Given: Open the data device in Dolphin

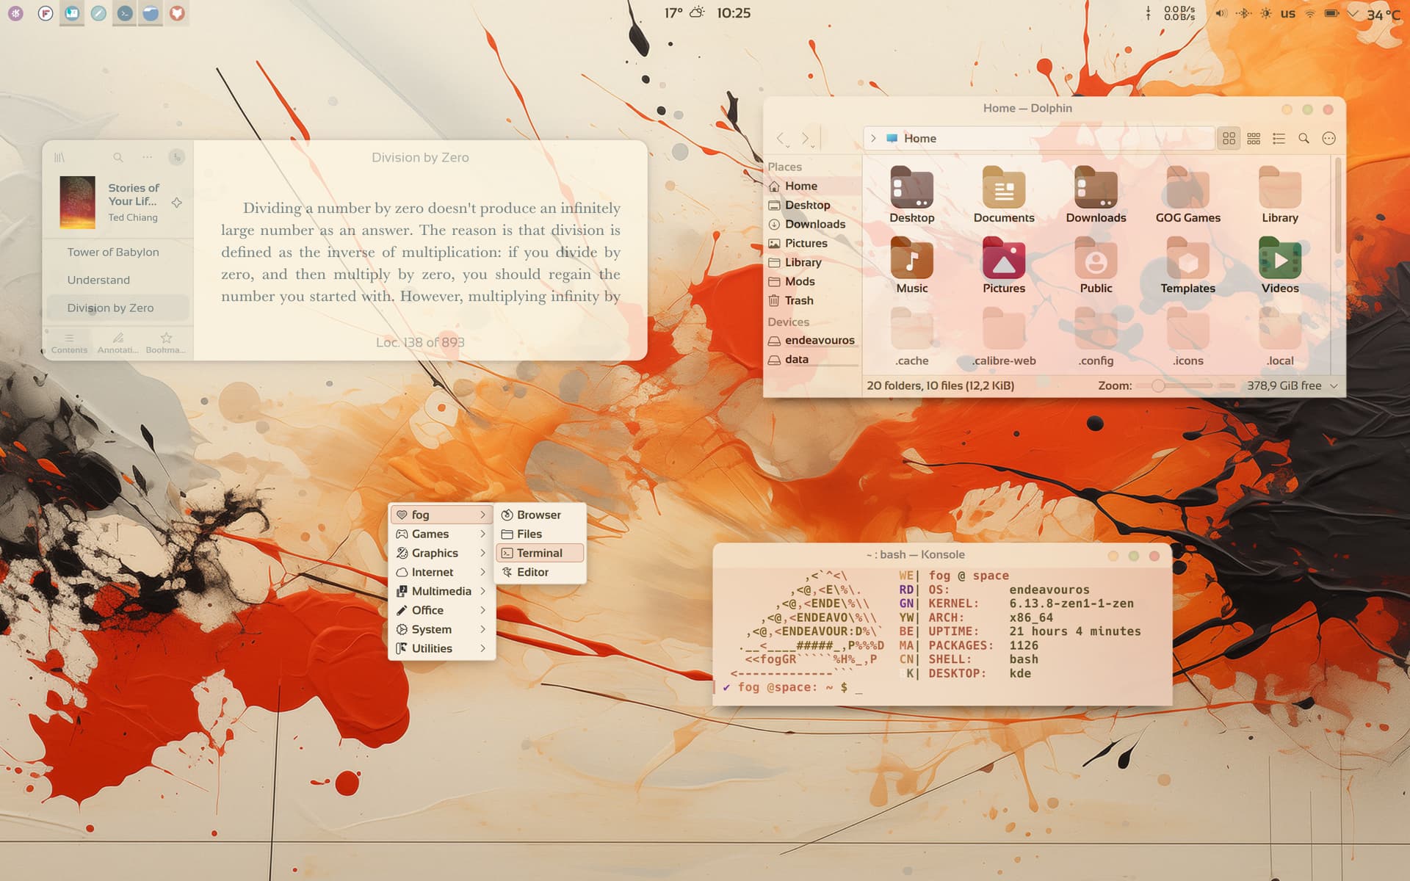Looking at the screenshot, I should [x=811, y=359].
